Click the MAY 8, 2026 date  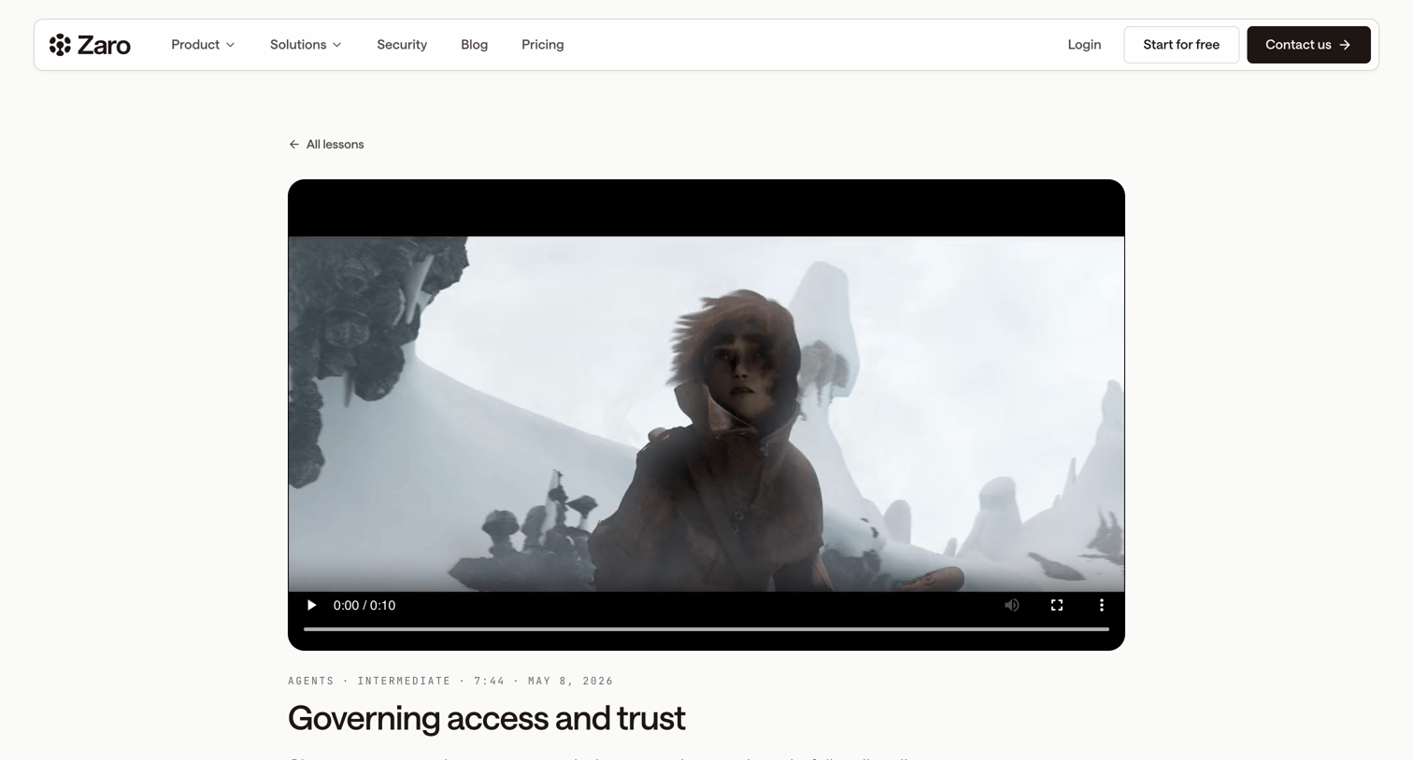pos(570,681)
